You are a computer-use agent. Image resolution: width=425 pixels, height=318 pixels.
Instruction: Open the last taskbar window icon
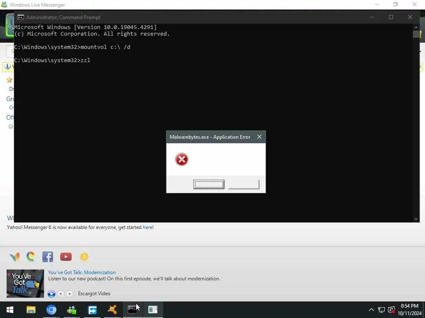point(153,310)
